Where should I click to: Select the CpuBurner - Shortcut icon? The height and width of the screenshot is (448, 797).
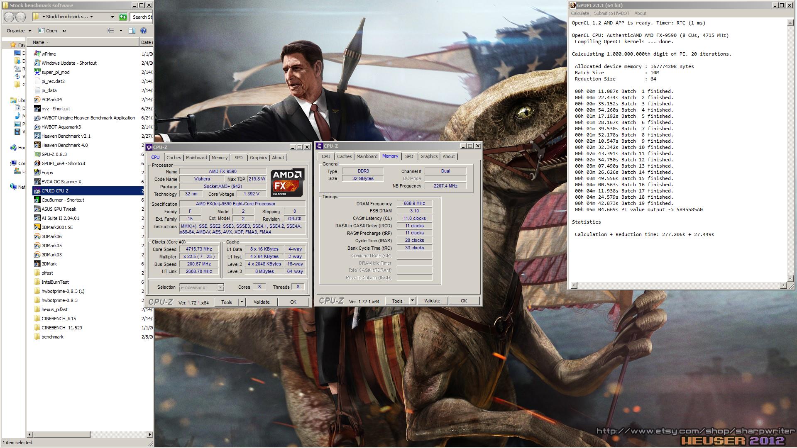click(37, 200)
